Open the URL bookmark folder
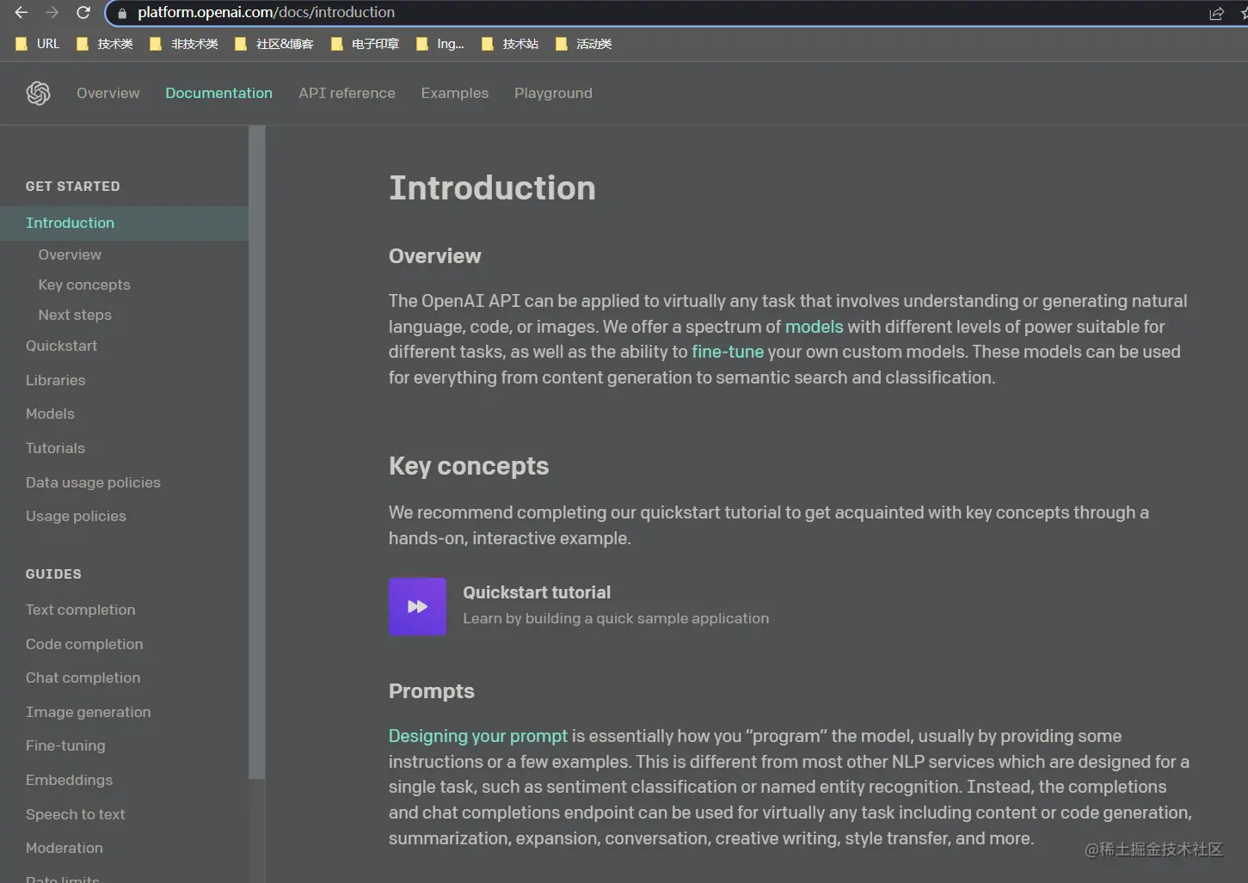This screenshot has width=1248, height=883. (x=38, y=44)
